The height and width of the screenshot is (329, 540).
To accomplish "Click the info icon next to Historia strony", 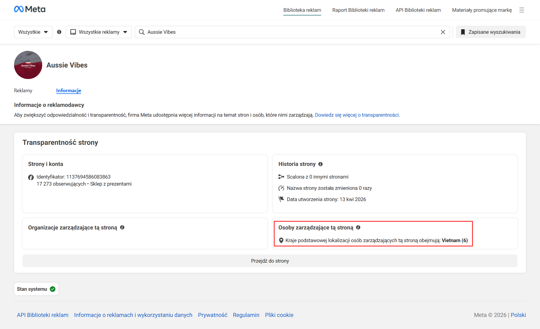I will point(320,164).
